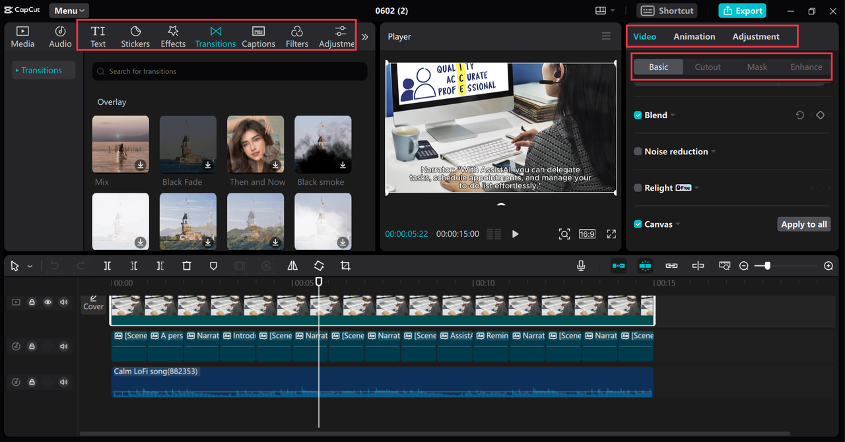Open the layout dropdown near Shortcut

tap(605, 11)
